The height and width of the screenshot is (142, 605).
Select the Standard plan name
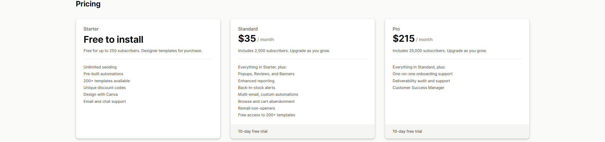pyautogui.click(x=248, y=29)
